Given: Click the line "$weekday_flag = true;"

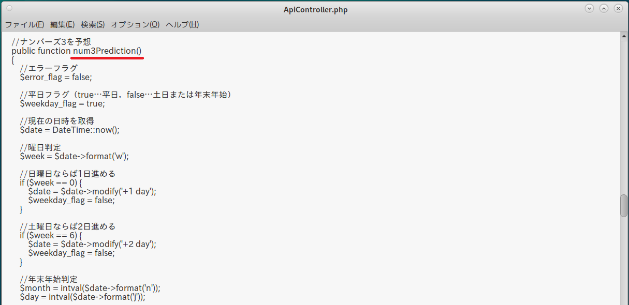Looking at the screenshot, I should pos(62,103).
